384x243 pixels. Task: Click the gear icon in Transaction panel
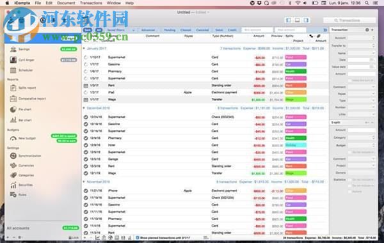tap(367, 30)
